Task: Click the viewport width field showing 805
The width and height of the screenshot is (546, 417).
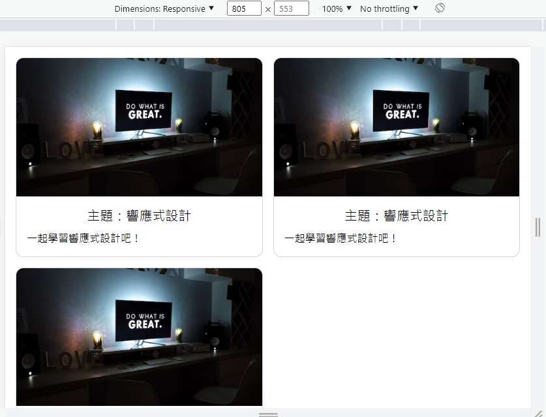Action: click(244, 8)
